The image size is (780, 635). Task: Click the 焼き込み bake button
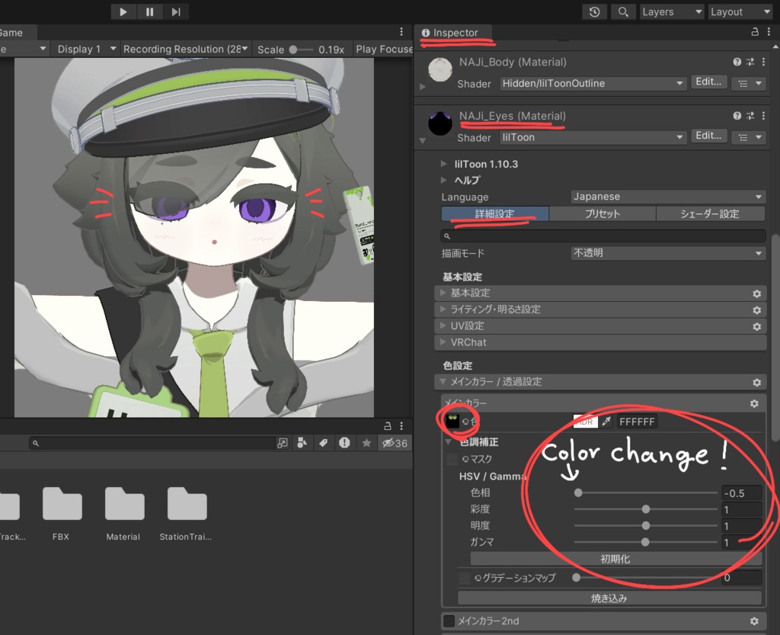pos(609,598)
